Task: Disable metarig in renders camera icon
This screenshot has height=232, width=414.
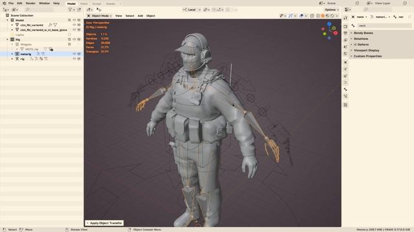Action: point(79,54)
